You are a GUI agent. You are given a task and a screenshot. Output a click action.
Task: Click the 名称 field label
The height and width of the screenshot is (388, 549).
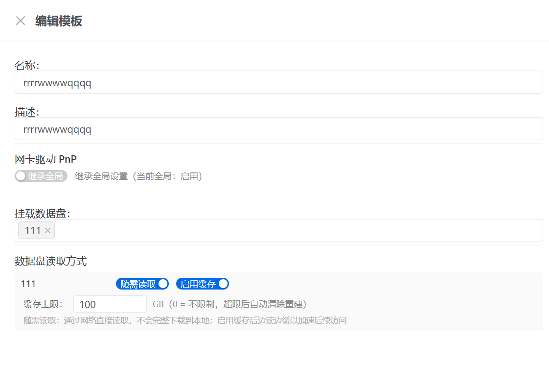click(27, 66)
